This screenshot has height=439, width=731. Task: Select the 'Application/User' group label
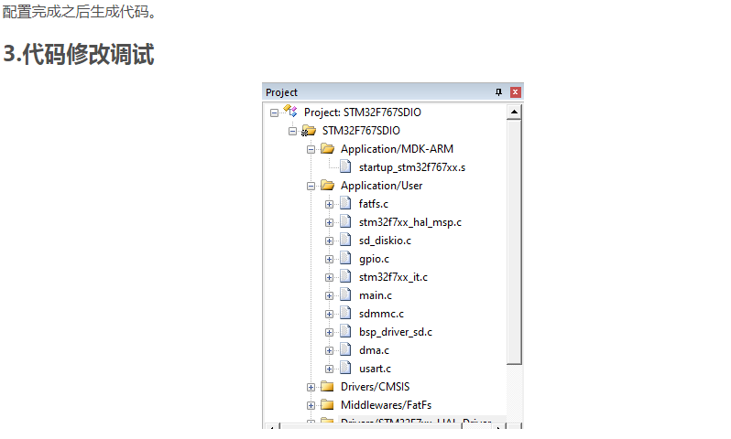(x=381, y=186)
